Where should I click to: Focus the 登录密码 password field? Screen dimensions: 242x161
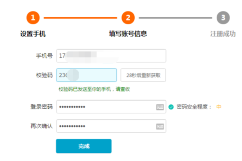pos(105,107)
